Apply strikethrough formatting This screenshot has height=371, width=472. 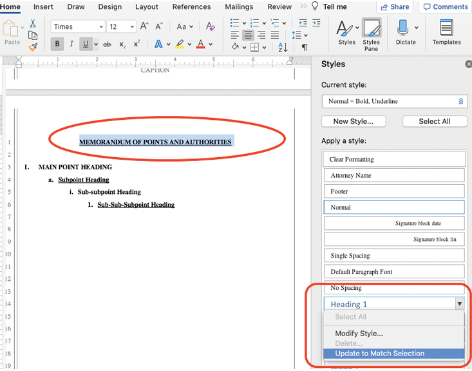[x=107, y=44]
